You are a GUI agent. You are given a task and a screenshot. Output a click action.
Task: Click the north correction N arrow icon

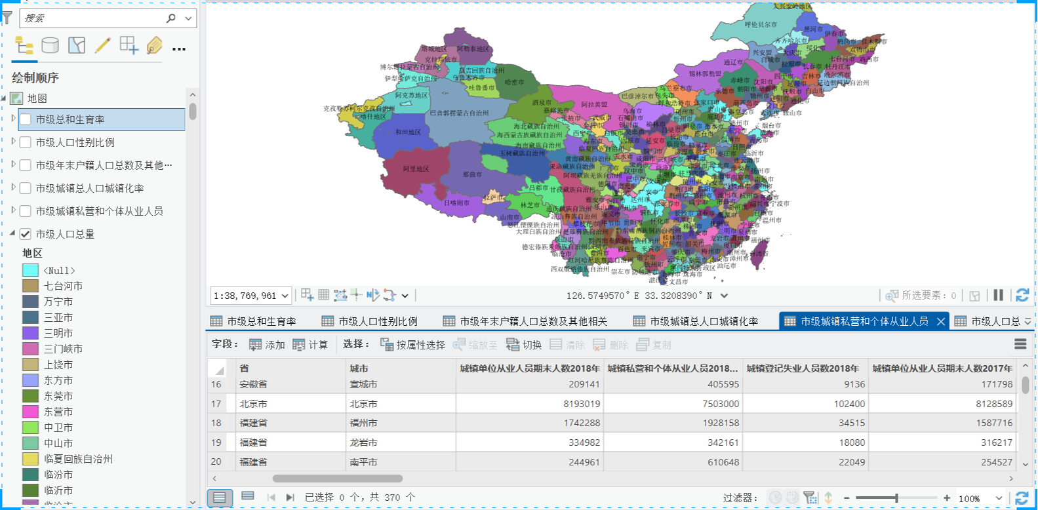373,295
